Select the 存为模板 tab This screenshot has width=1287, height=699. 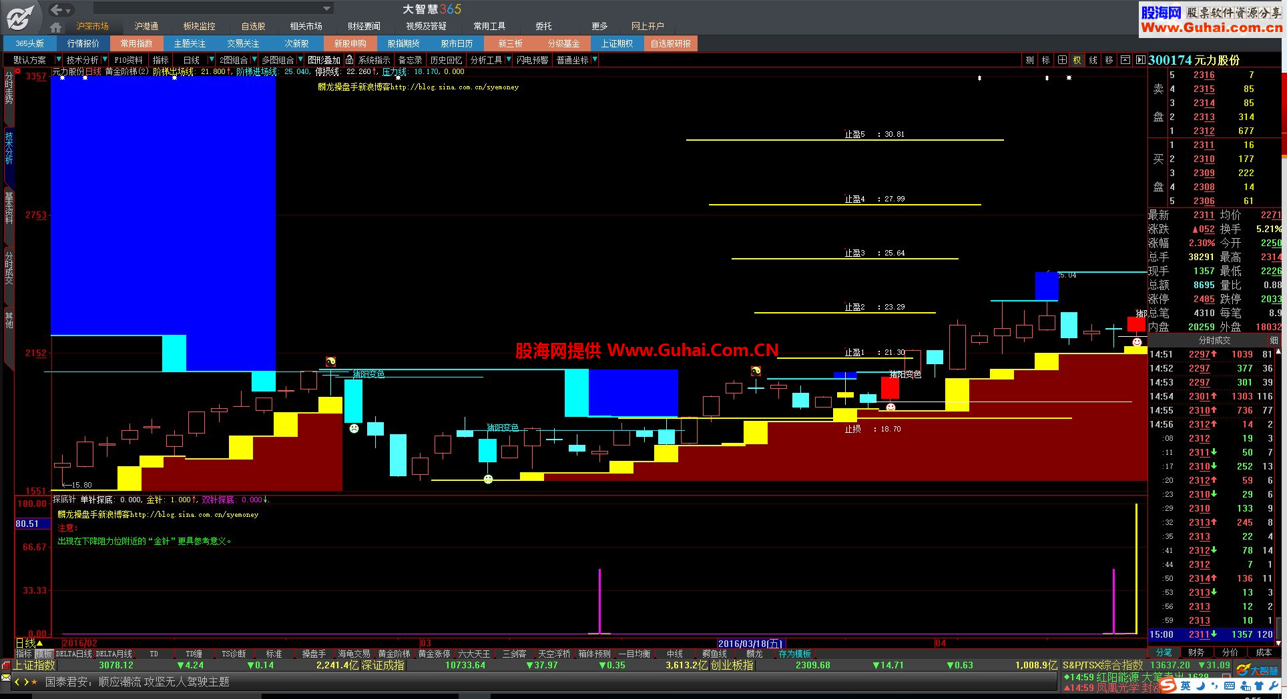[x=794, y=654]
